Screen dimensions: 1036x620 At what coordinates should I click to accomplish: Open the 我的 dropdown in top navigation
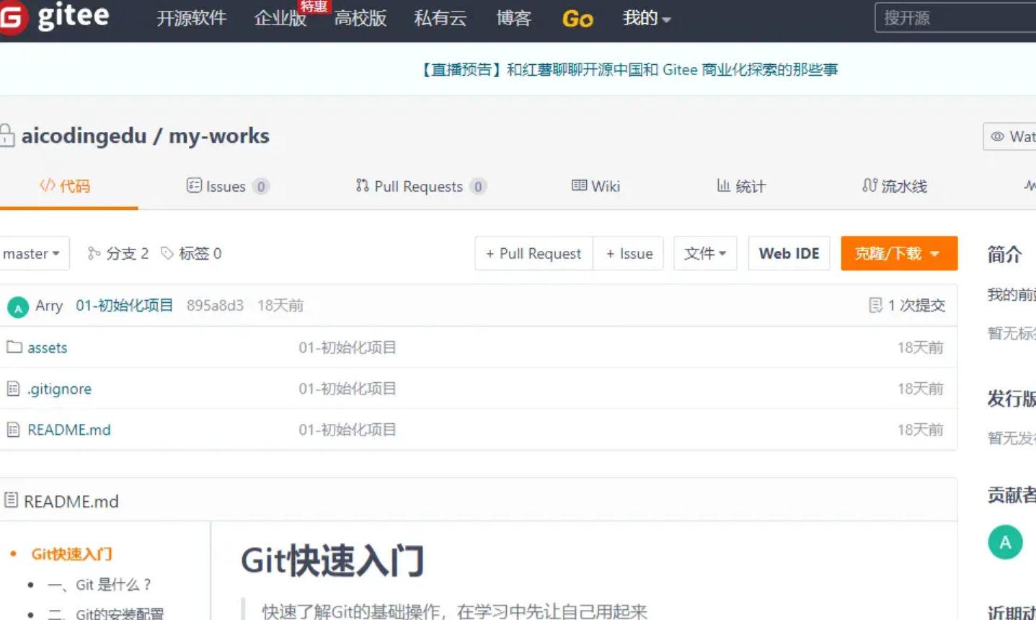[x=647, y=18]
